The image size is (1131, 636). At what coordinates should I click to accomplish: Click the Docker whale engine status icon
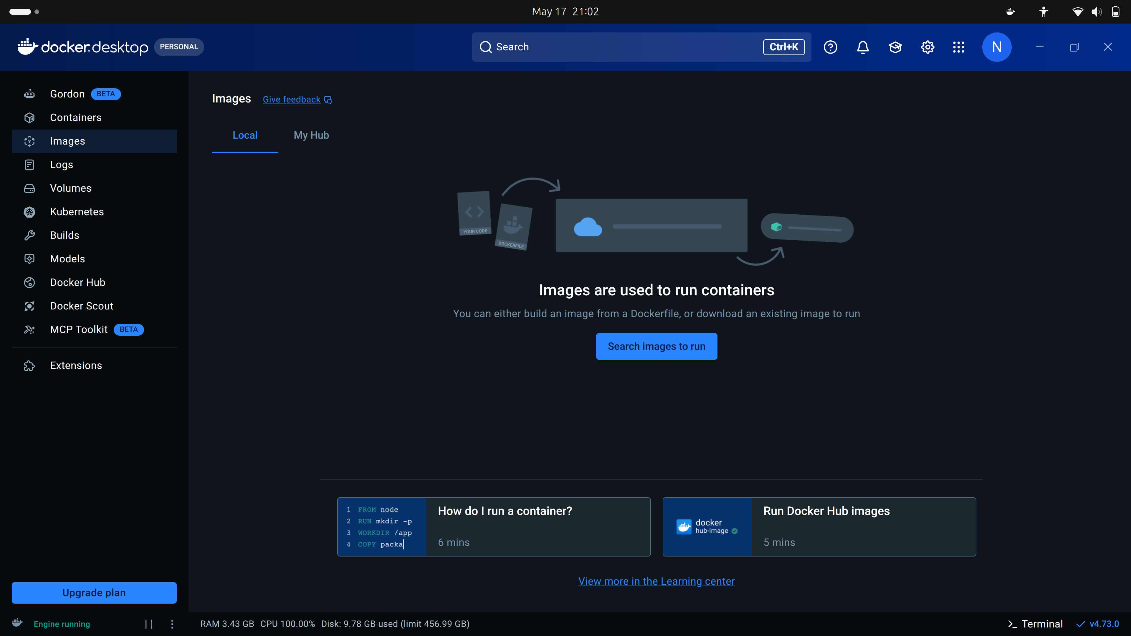point(18,623)
